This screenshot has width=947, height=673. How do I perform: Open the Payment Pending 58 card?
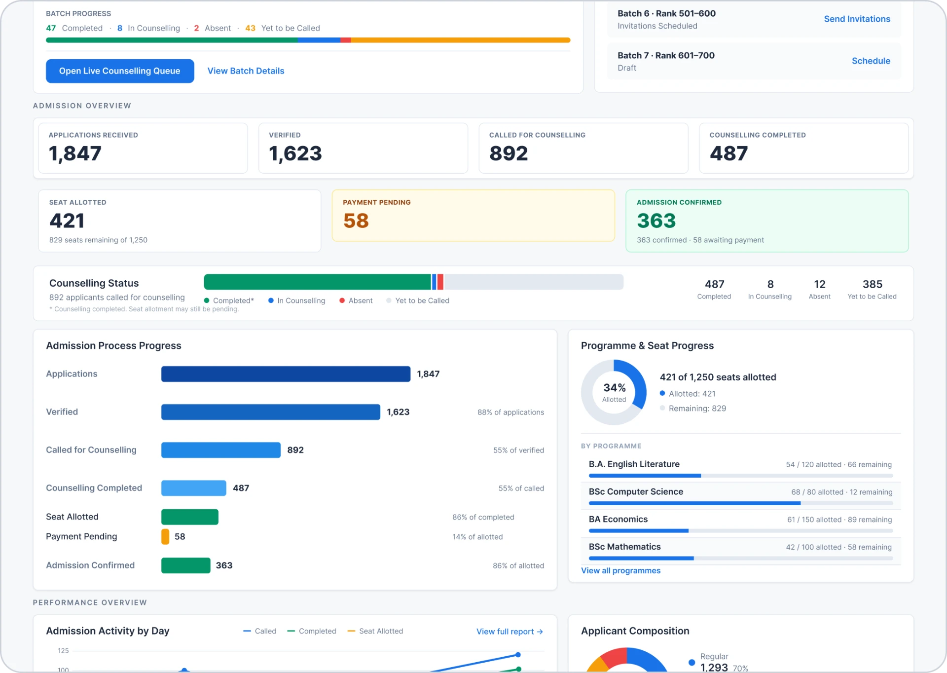(x=473, y=216)
